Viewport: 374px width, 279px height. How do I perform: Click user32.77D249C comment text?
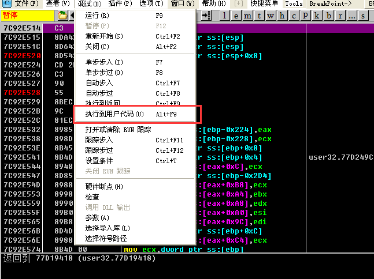pyautogui.click(x=341, y=157)
